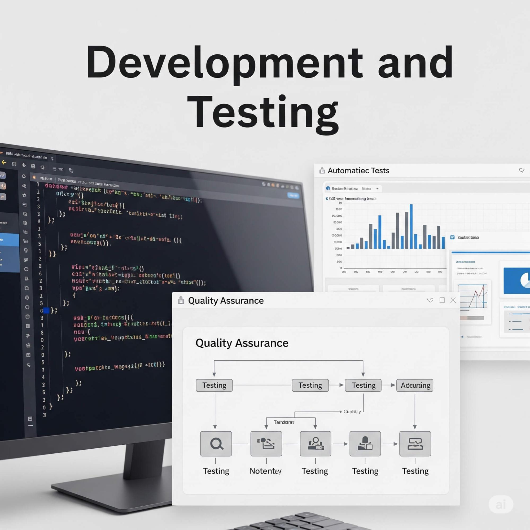Toggle the heart bookmark on the Automatiec Tests window
The height and width of the screenshot is (530, 530).
click(522, 170)
